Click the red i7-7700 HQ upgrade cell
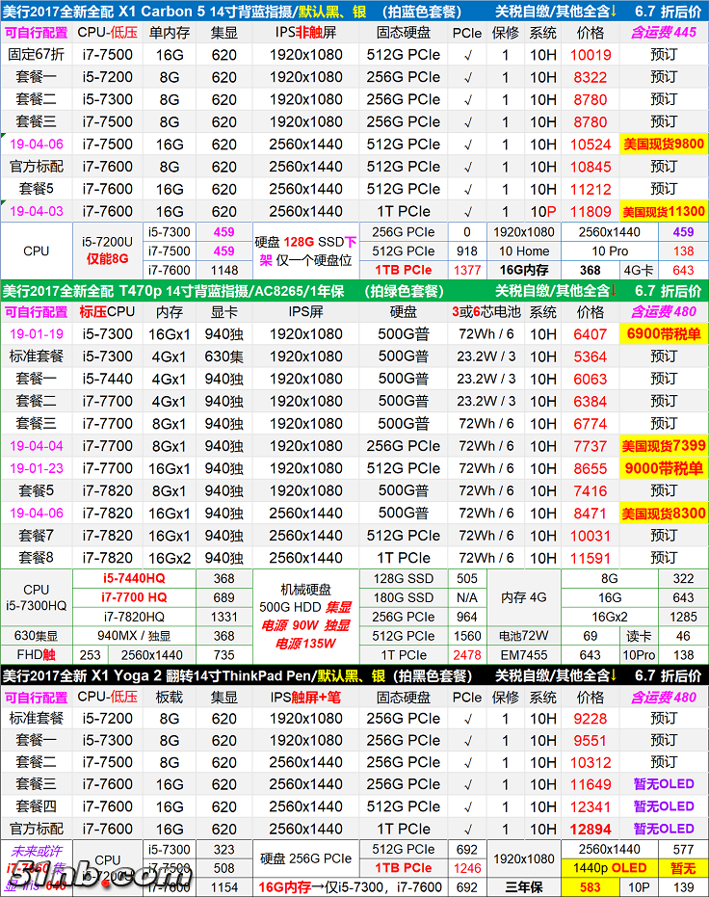The width and height of the screenshot is (709, 897). tap(134, 597)
